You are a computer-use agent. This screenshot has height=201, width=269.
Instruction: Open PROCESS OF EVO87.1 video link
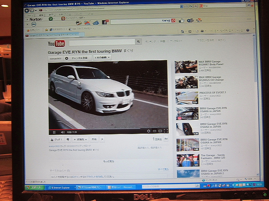(x=213, y=93)
